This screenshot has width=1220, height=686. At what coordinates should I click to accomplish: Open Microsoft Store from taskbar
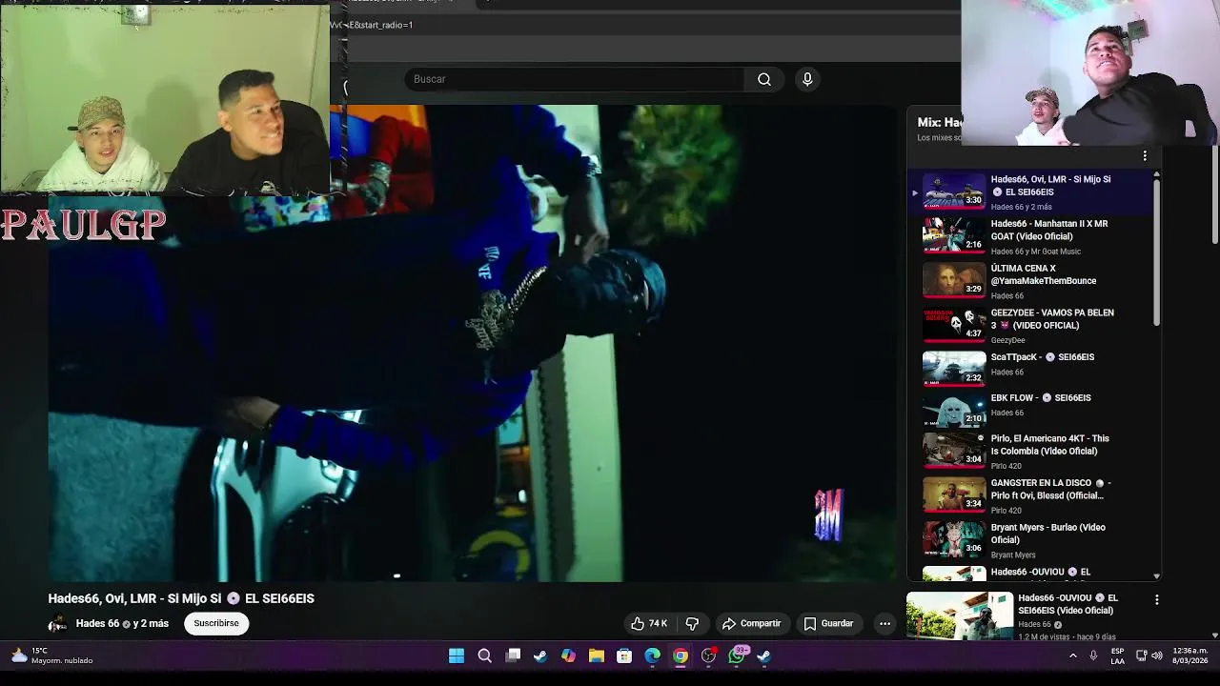(624, 656)
